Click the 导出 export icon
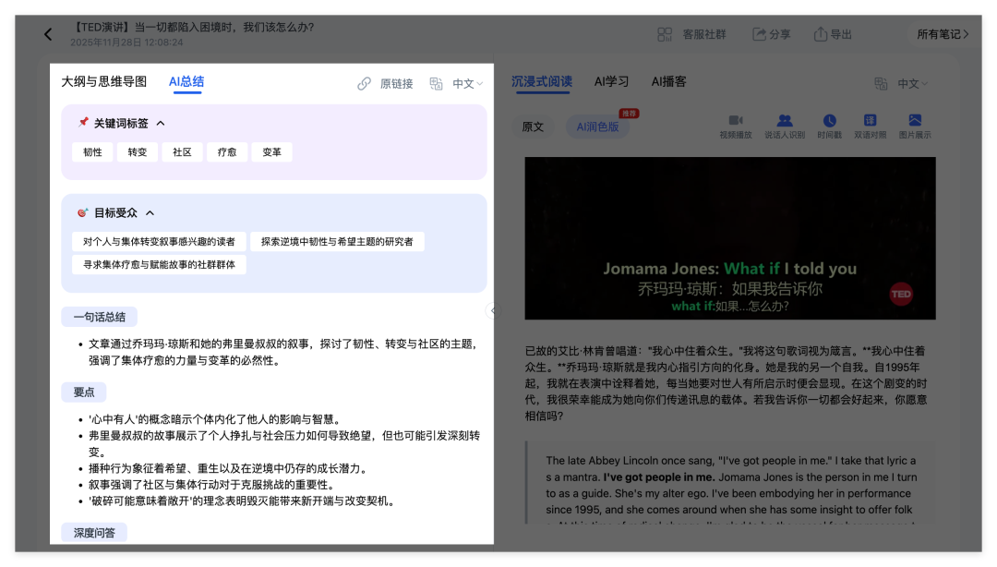The width and height of the screenshot is (997, 567). tap(821, 34)
